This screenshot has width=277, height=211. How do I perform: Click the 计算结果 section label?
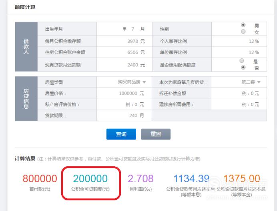(25, 159)
